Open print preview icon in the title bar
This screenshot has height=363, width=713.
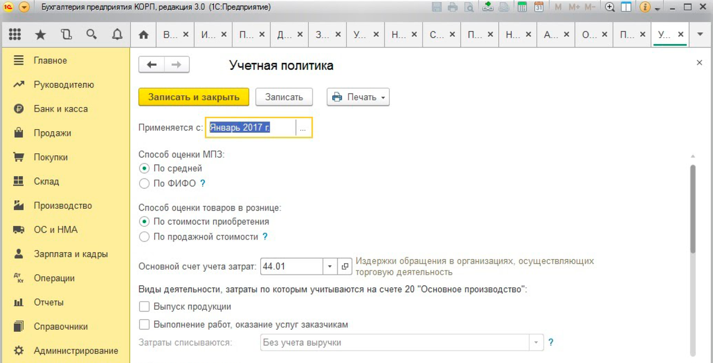tap(469, 8)
